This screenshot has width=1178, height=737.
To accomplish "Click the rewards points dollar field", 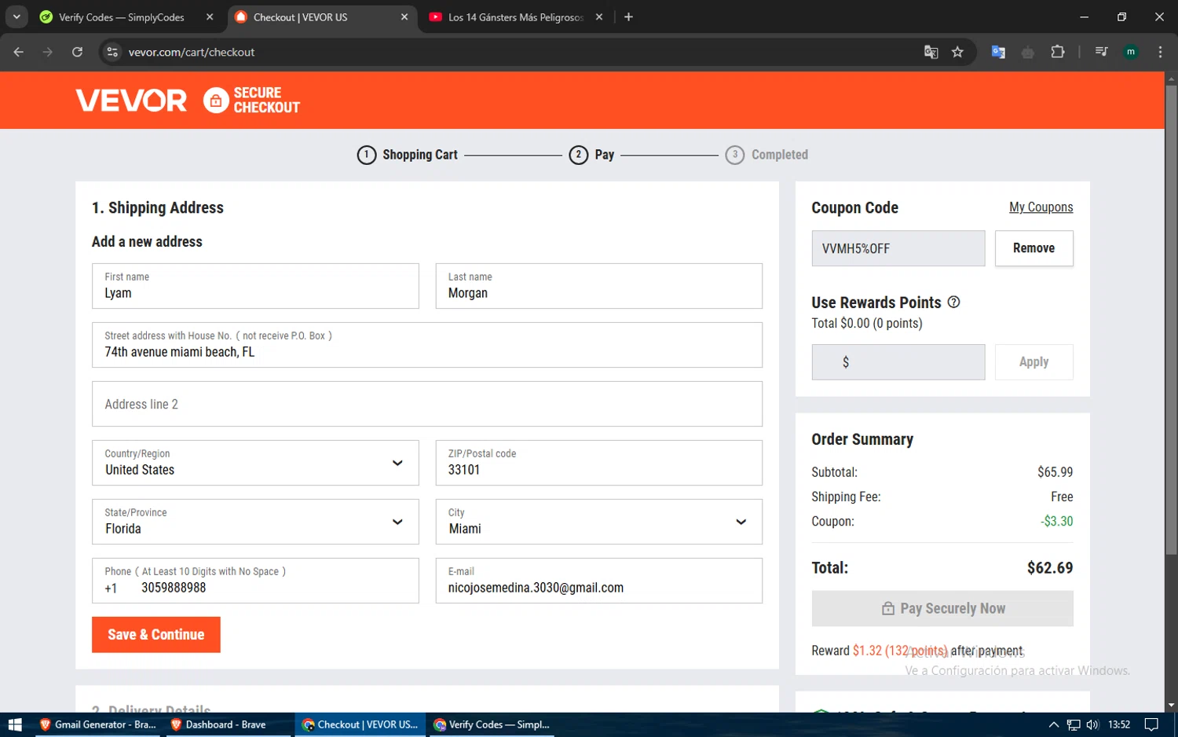I will click(898, 362).
